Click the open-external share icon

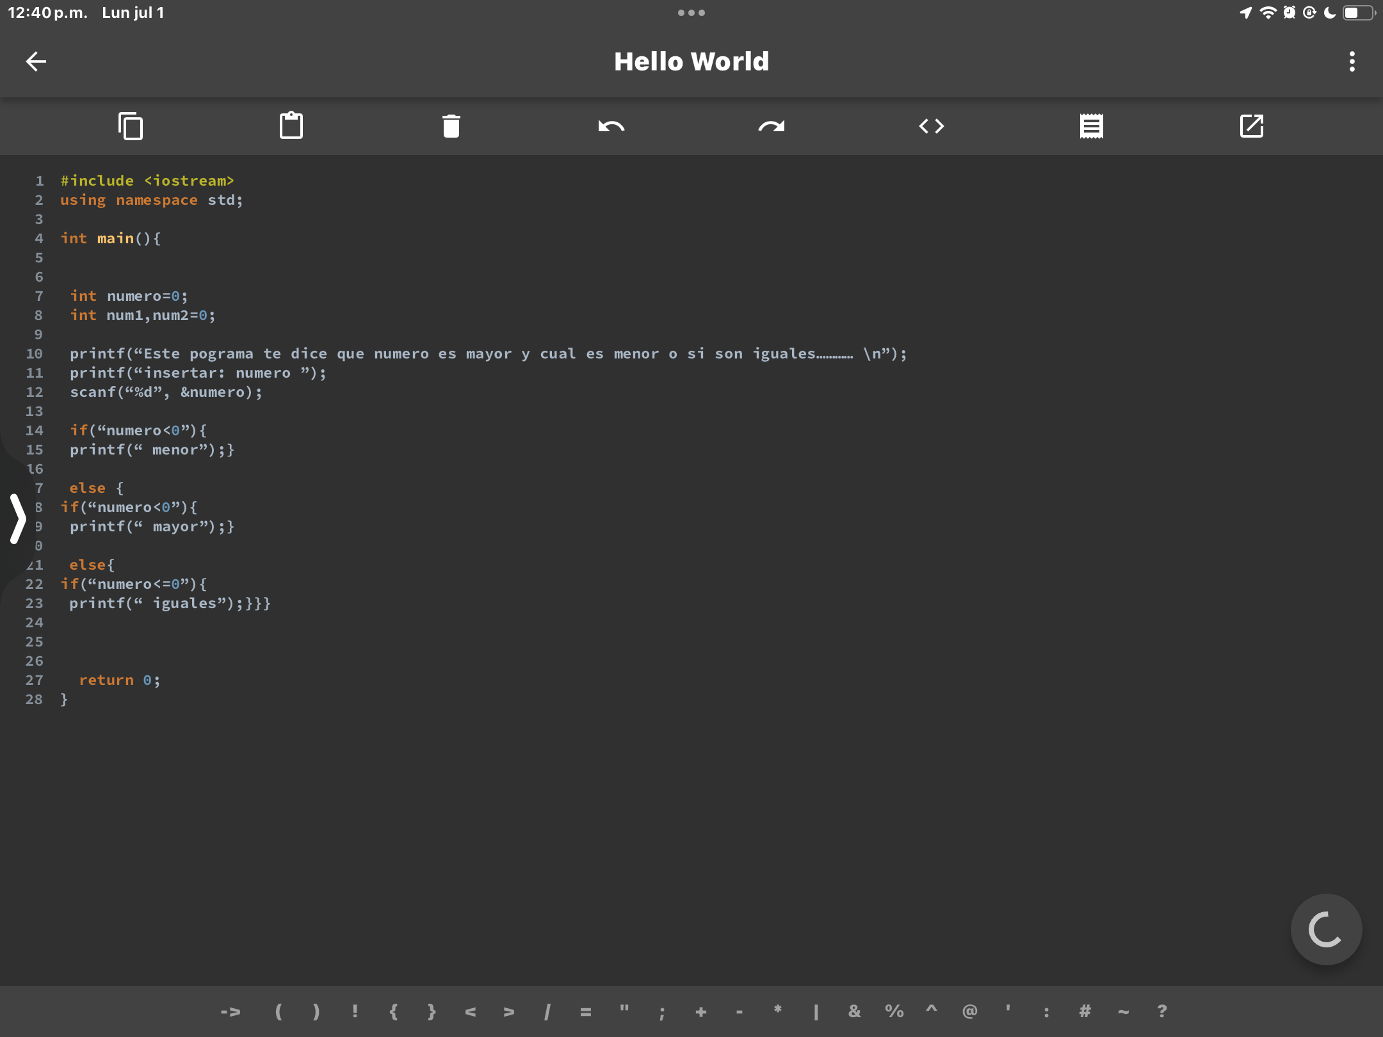tap(1251, 126)
